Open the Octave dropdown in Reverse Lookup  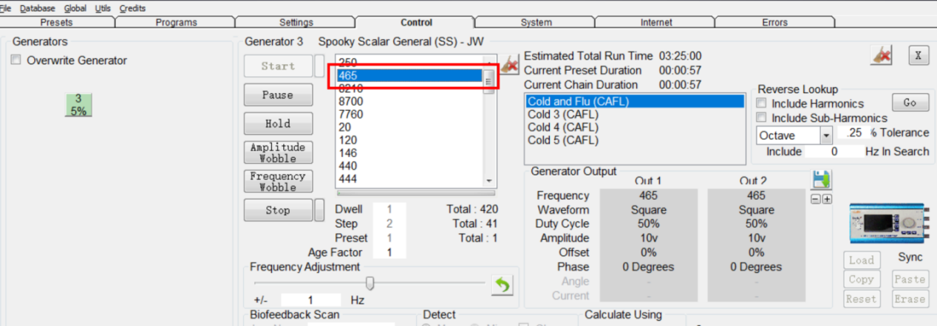click(x=825, y=136)
